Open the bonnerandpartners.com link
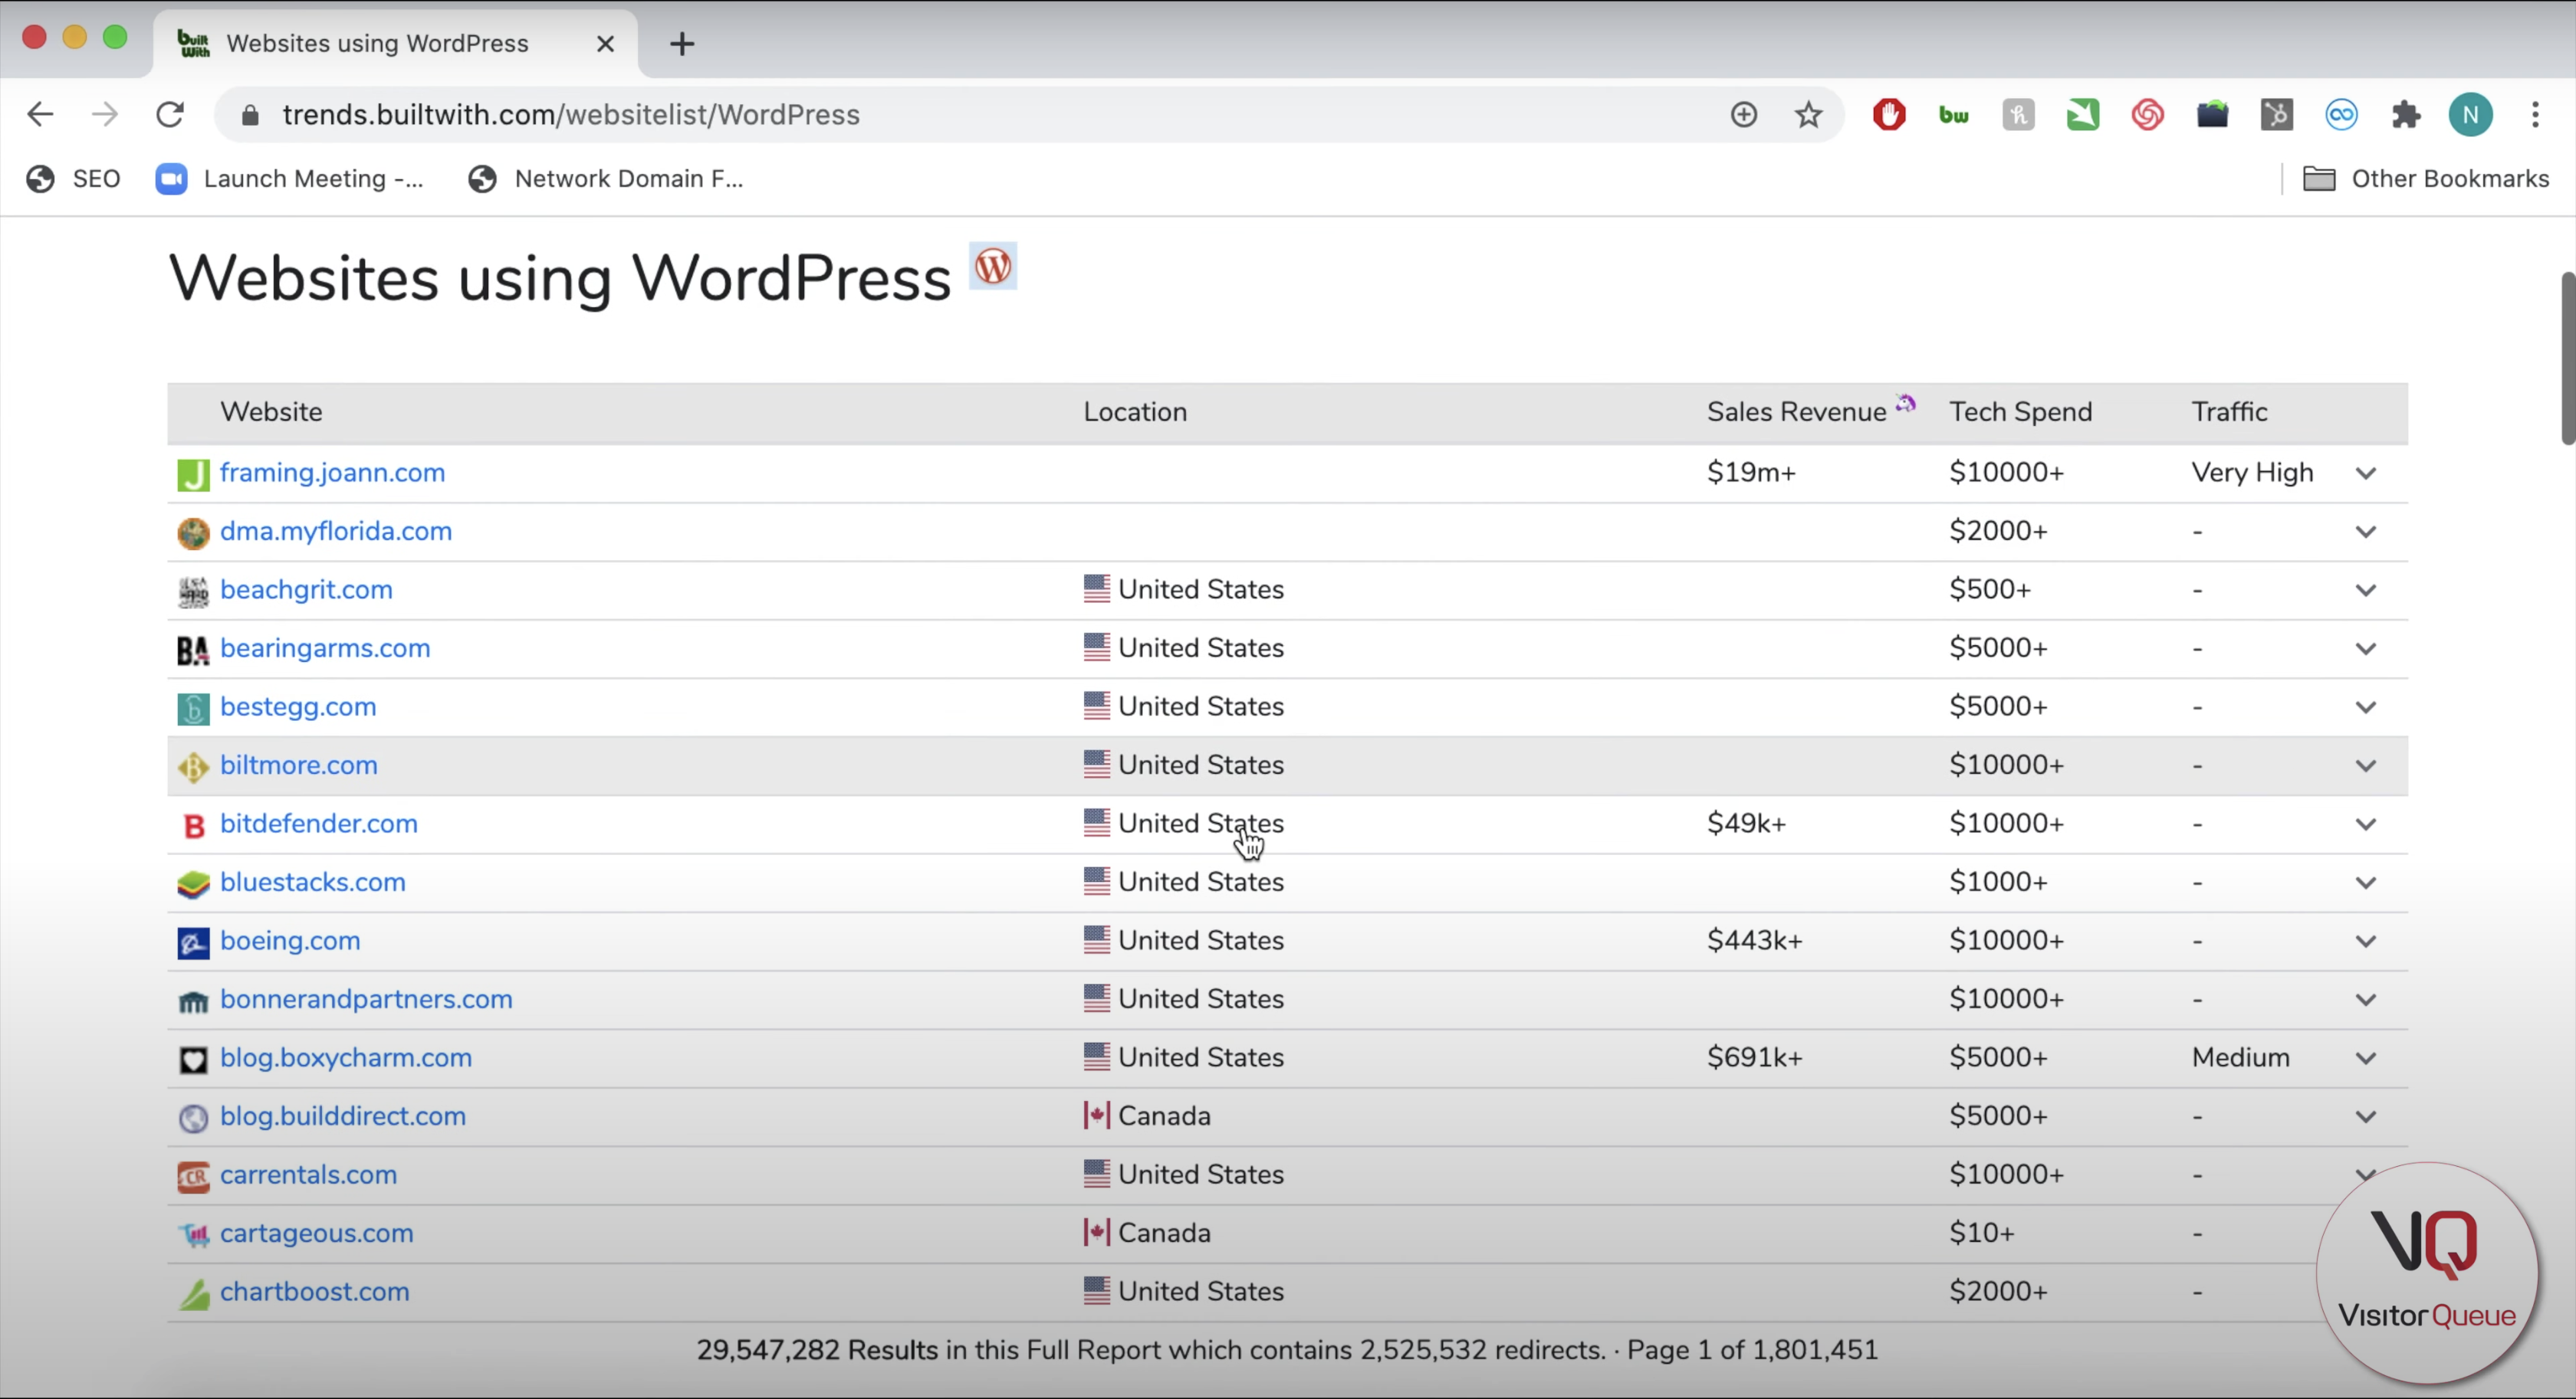Image resolution: width=2576 pixels, height=1399 pixels. (x=366, y=999)
